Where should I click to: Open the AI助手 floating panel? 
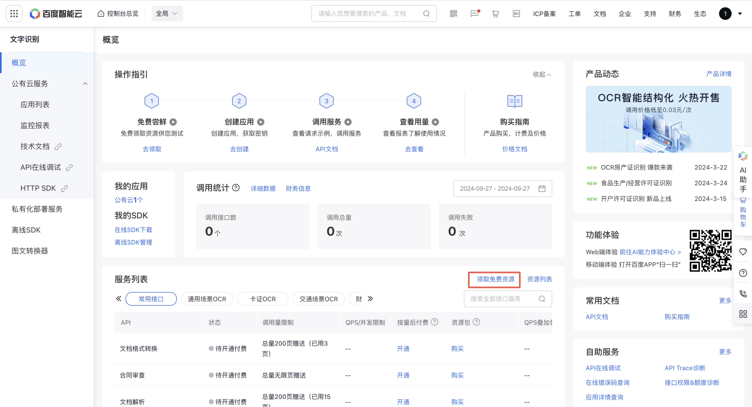743,172
